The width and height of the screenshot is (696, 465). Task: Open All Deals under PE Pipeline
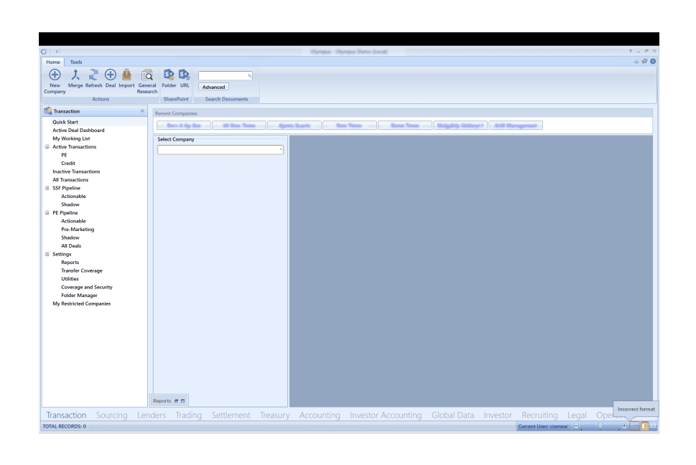click(x=71, y=246)
